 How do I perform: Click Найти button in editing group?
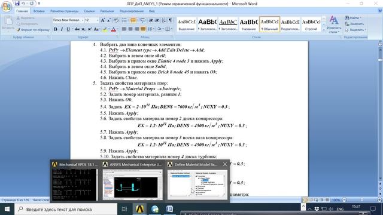(x=353, y=18)
